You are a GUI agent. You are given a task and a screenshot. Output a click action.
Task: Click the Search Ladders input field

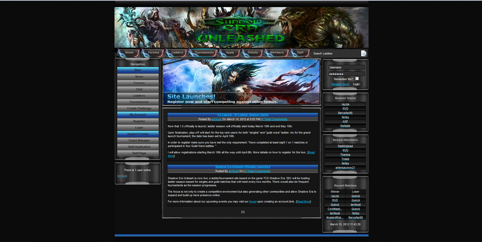point(336,53)
